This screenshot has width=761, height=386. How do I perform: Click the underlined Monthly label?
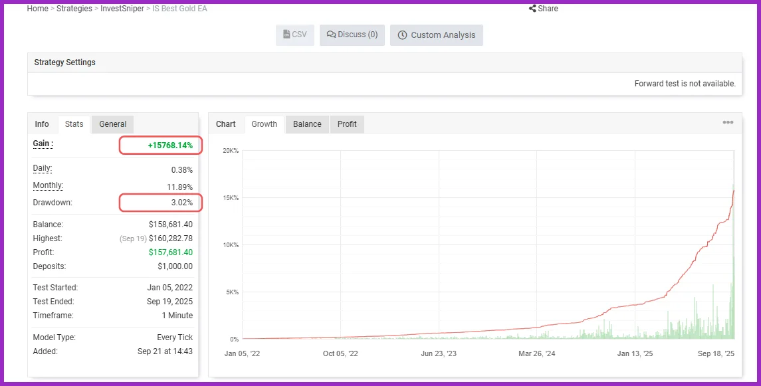tap(48, 186)
